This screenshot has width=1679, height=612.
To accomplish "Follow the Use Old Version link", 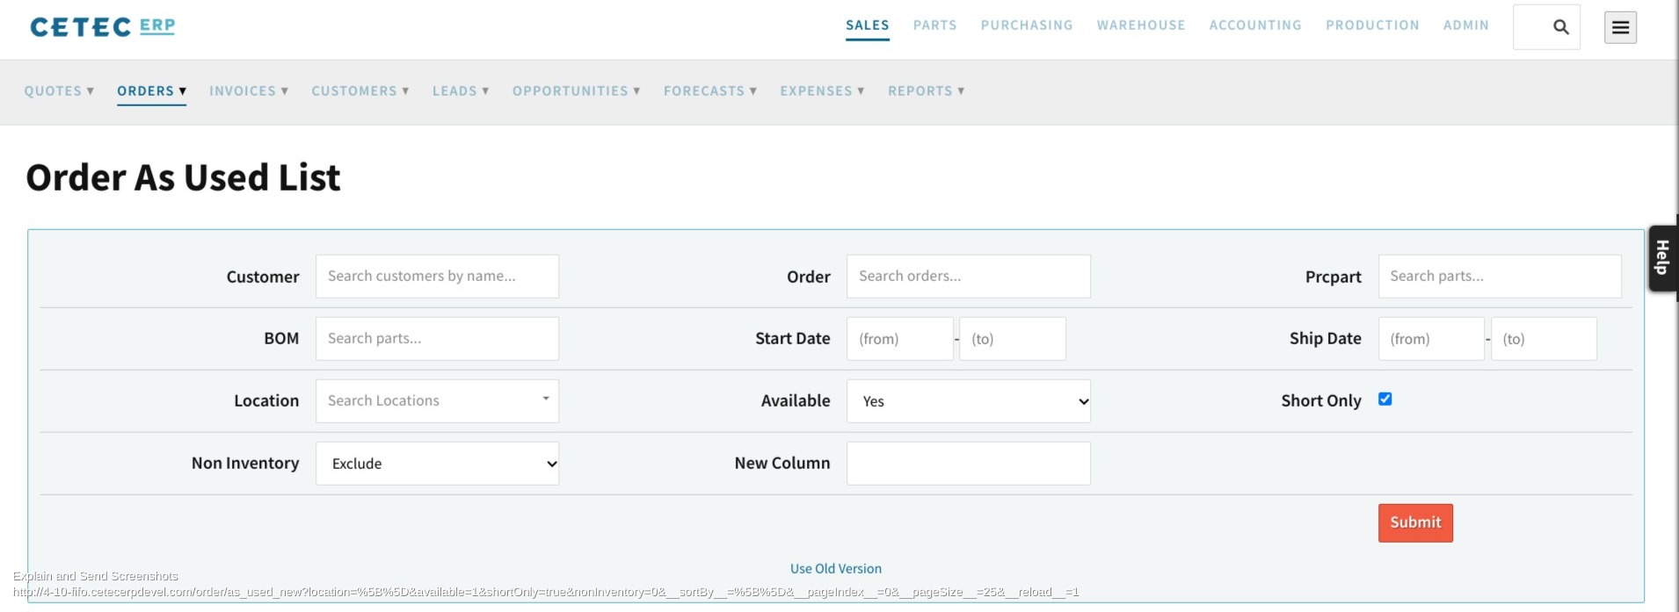I will pyautogui.click(x=836, y=569).
